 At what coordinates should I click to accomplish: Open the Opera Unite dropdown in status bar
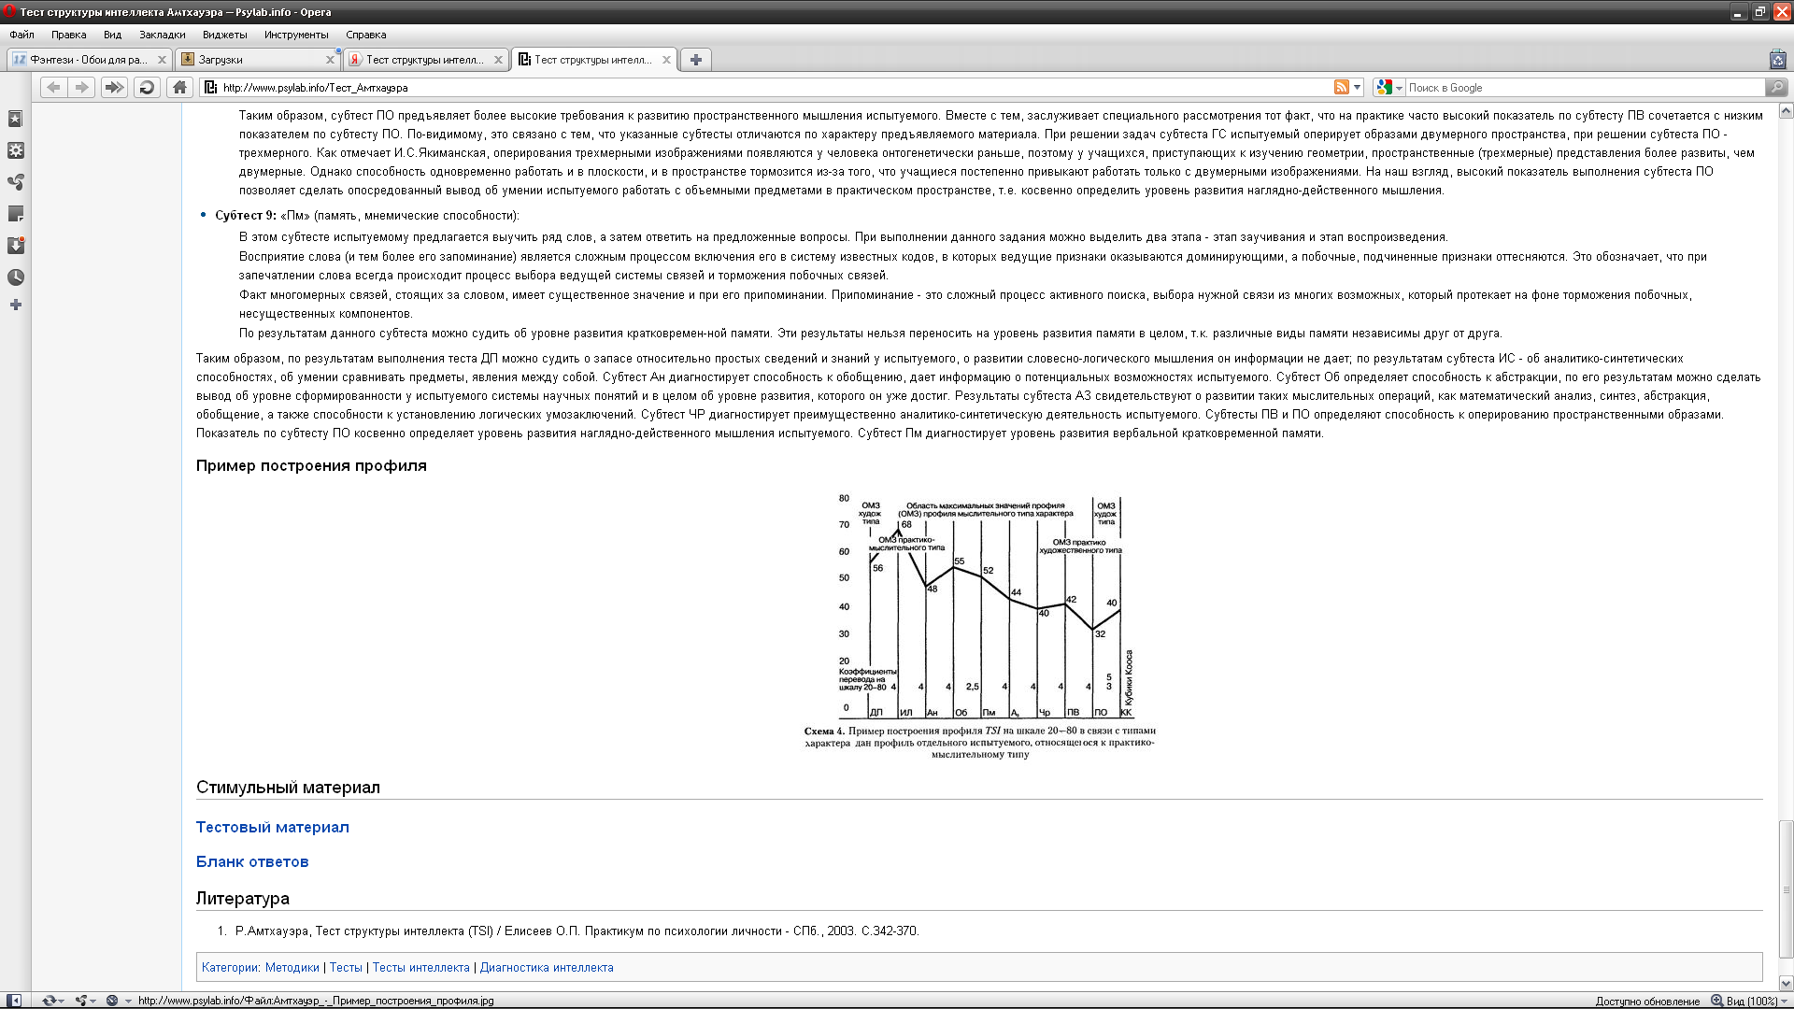[86, 1001]
